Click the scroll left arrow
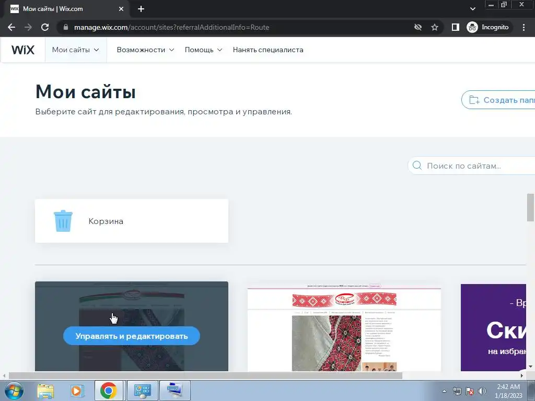Image resolution: width=535 pixels, height=401 pixels. (x=4, y=375)
